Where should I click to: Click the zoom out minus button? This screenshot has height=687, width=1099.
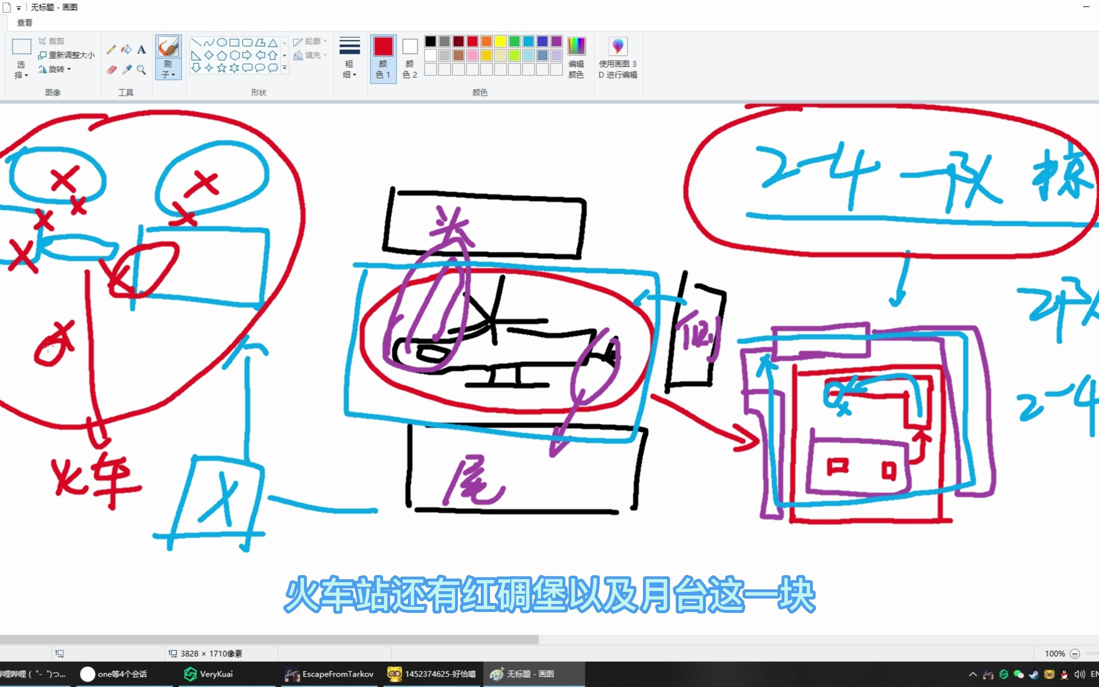pyautogui.click(x=1075, y=654)
